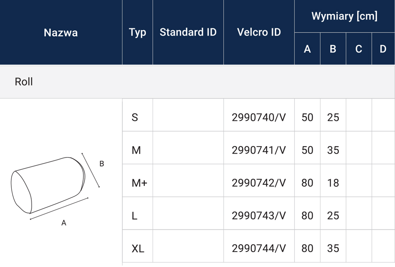395x267 pixels.
Task: Click the dimension C sub-header
Action: [x=359, y=49]
